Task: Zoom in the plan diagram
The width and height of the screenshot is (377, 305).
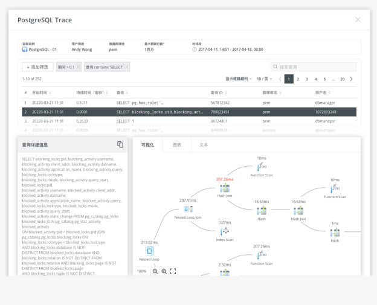Action: 164,271
